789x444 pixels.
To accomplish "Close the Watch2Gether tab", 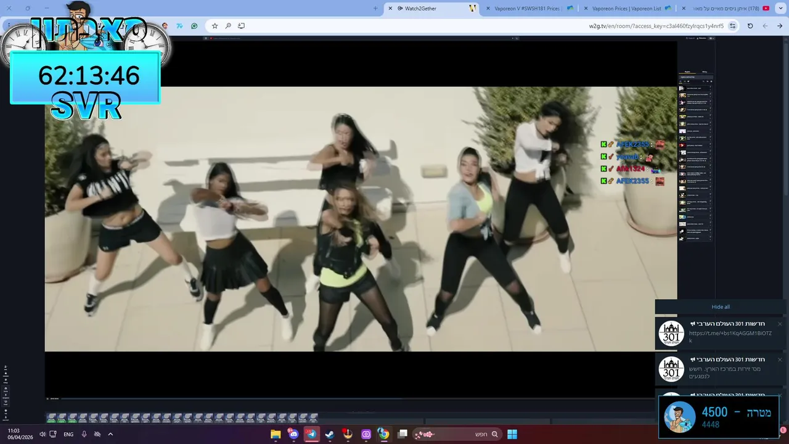I will pyautogui.click(x=390, y=9).
